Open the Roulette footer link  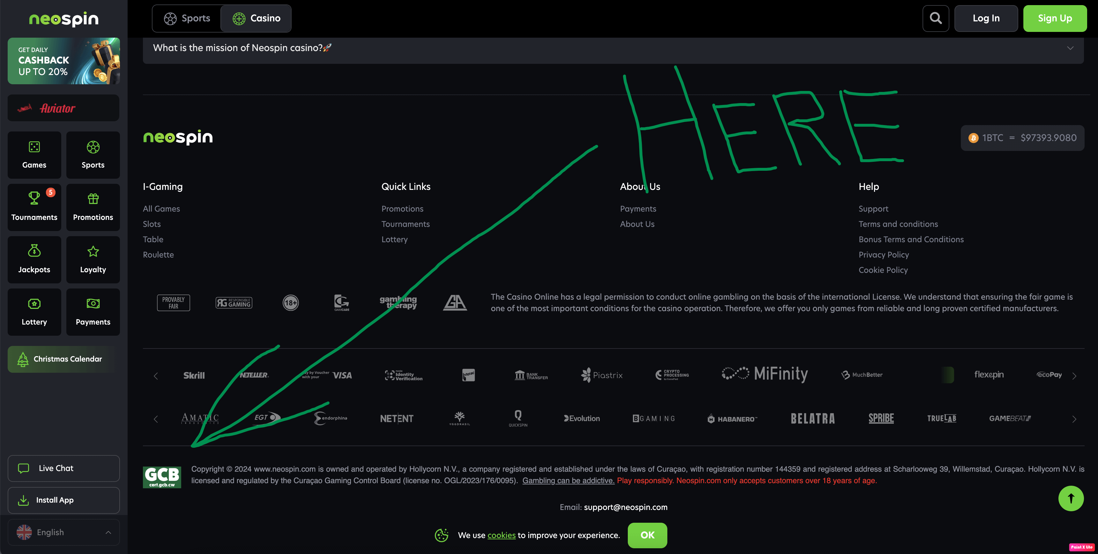pos(158,255)
